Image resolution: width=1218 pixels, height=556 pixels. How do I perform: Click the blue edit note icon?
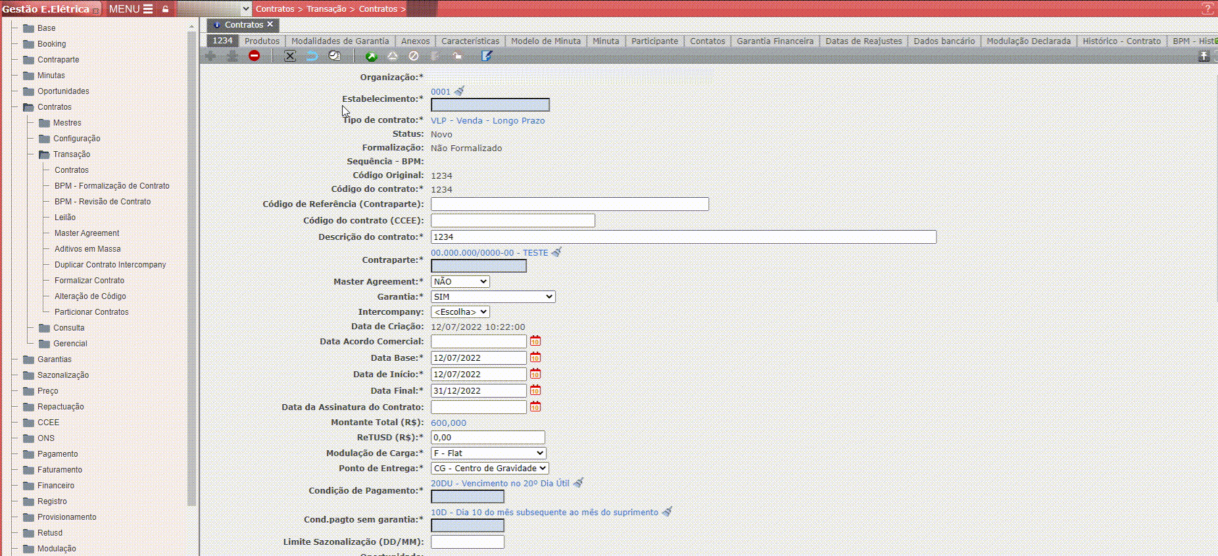pos(487,56)
